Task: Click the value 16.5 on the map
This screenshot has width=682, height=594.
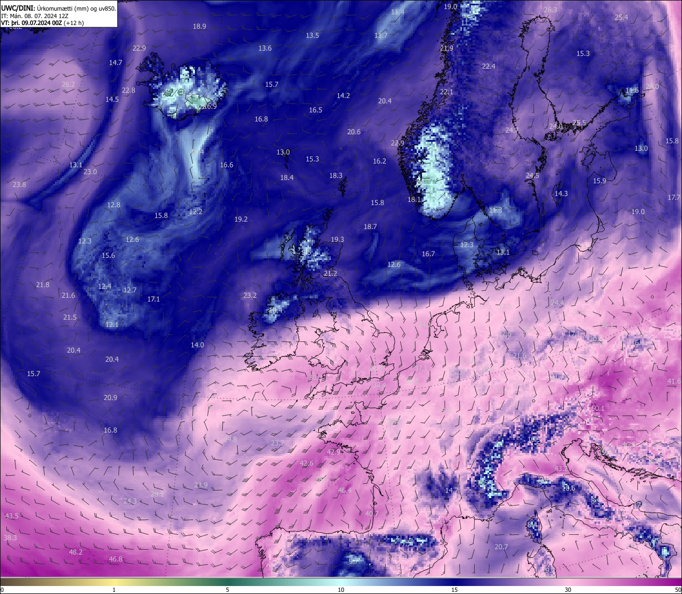Action: [x=315, y=110]
